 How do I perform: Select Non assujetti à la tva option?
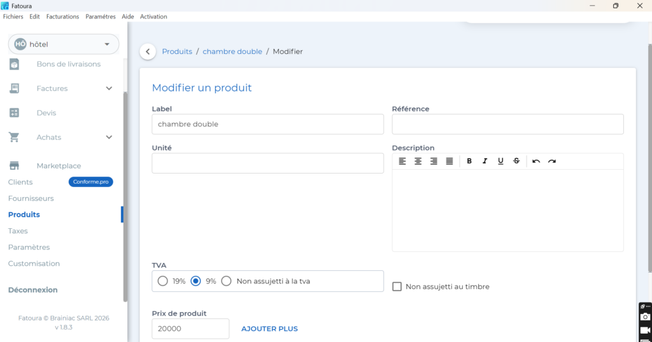[226, 281]
